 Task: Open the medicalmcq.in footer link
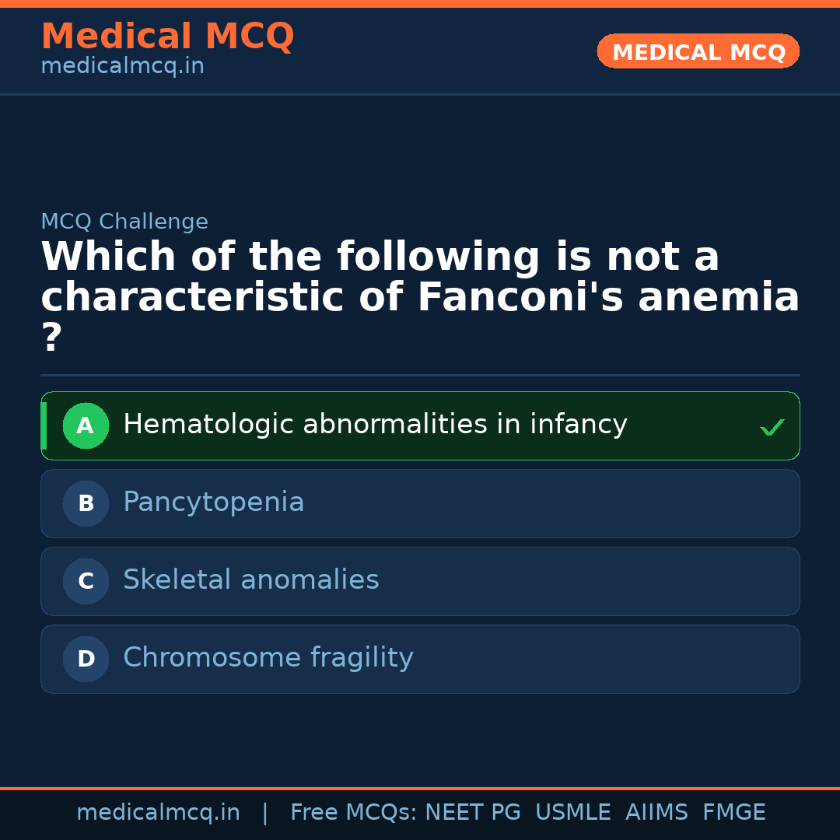(159, 811)
